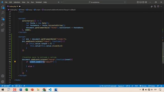Open changes compare icon in editor toolbar
The height and width of the screenshot is (92, 164).
click(x=155, y=6)
